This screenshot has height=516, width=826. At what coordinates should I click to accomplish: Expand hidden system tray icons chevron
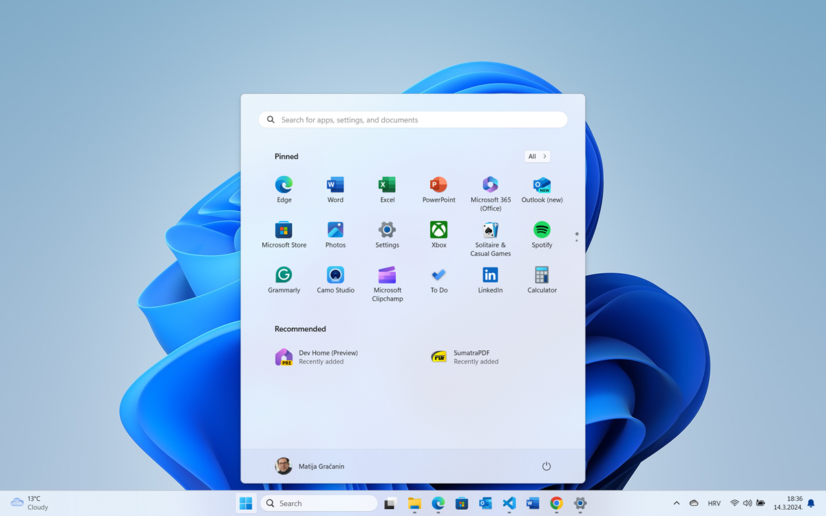click(x=676, y=504)
